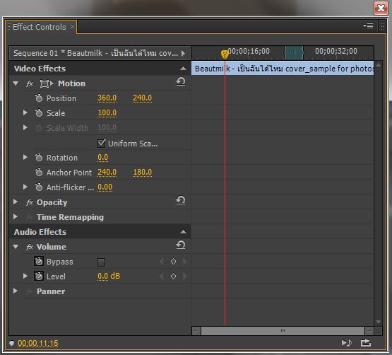Enable the Bypass checkbox

101,262
